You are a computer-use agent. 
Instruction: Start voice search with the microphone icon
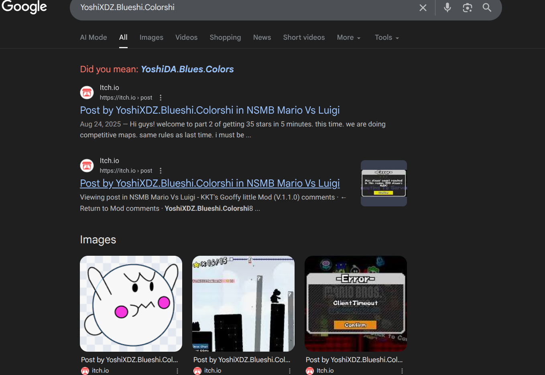coord(447,8)
